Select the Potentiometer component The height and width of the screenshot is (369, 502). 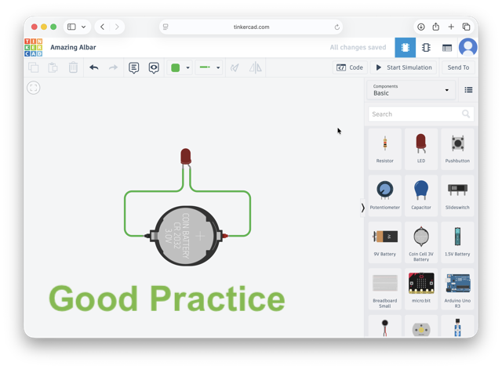click(385, 196)
